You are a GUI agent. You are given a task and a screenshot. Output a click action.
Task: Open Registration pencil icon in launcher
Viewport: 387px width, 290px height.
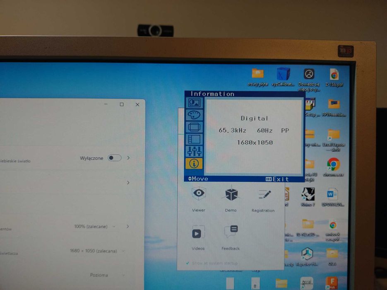264,194
